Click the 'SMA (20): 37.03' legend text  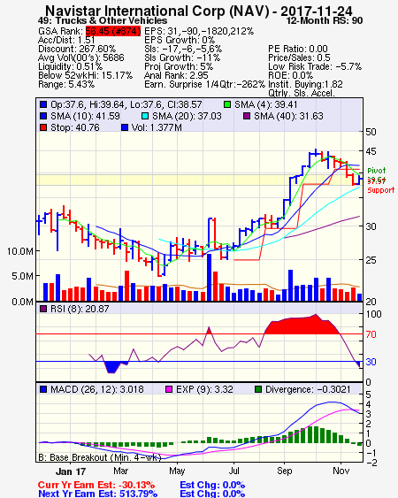pos(187,116)
